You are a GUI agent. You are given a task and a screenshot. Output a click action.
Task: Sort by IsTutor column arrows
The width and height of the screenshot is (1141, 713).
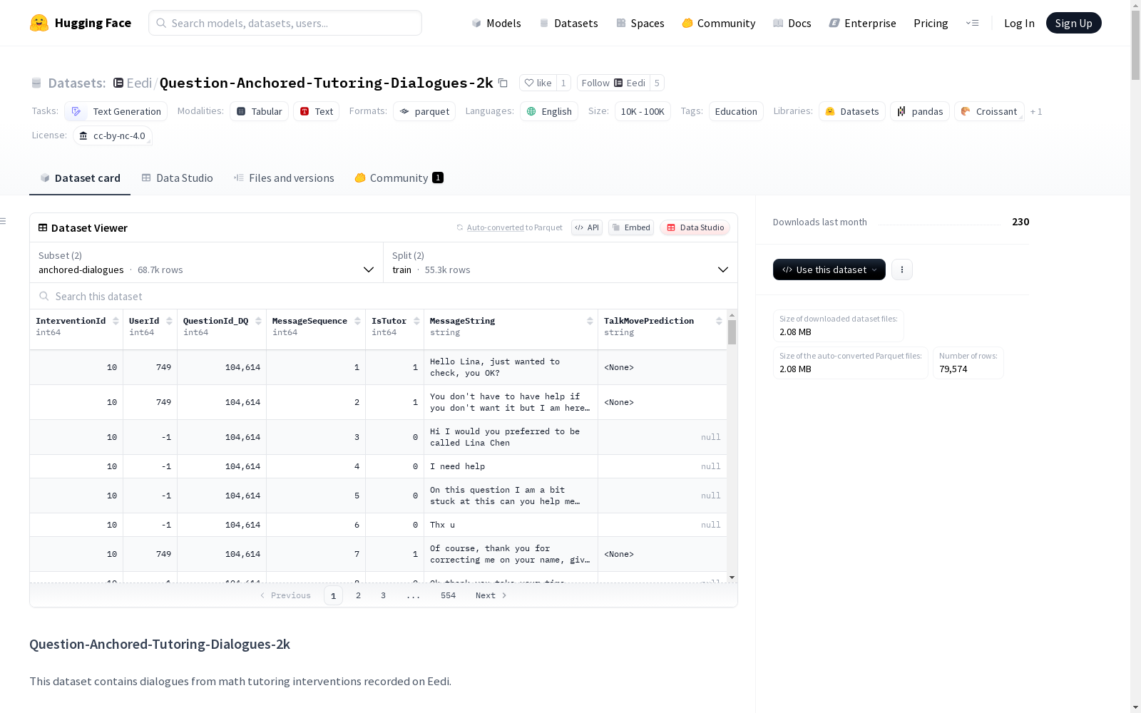tap(416, 321)
